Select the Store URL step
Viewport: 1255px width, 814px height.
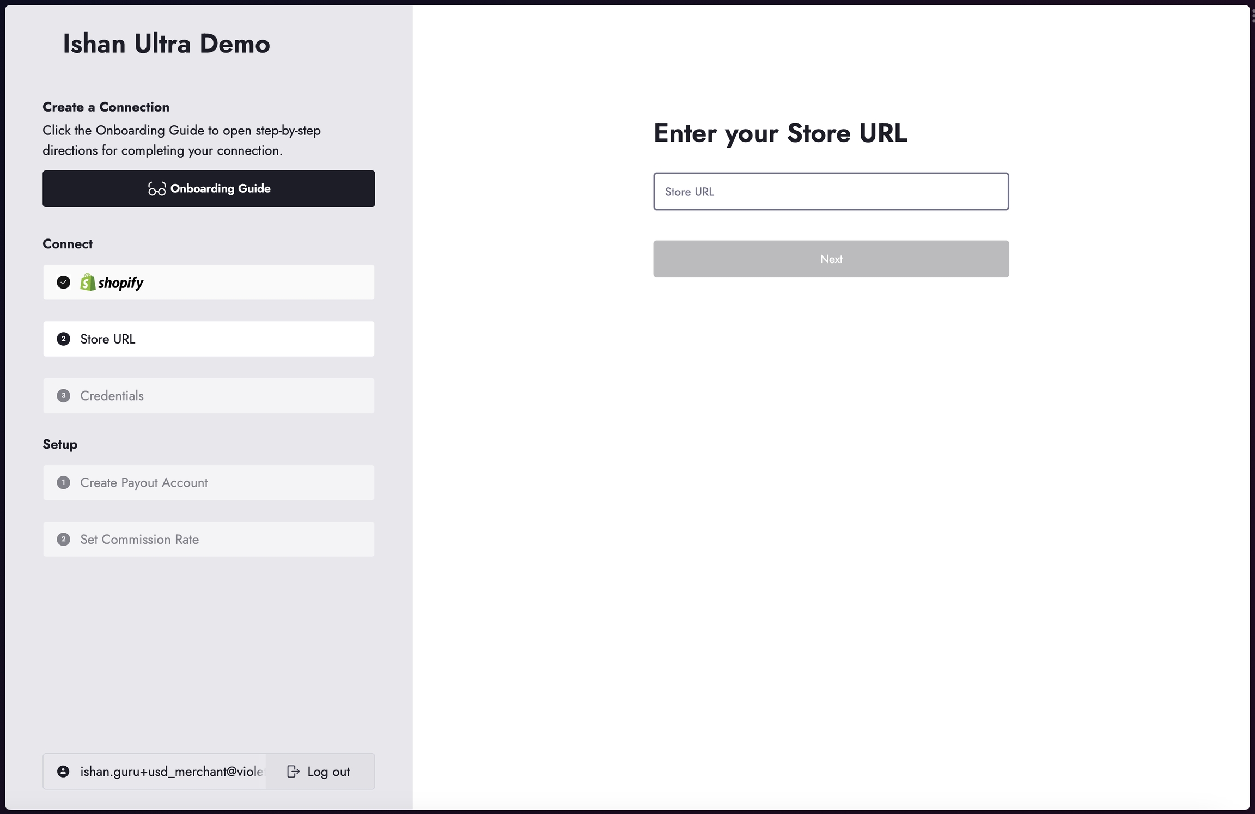pos(209,339)
